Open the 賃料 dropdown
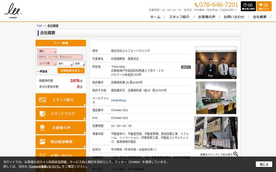The width and height of the screenshot is (276, 172). pos(65,63)
